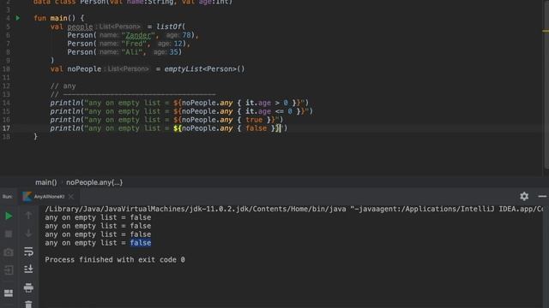Screen dimensions: 549x308
Task: Click the main() breadcrumb
Action: point(45,182)
